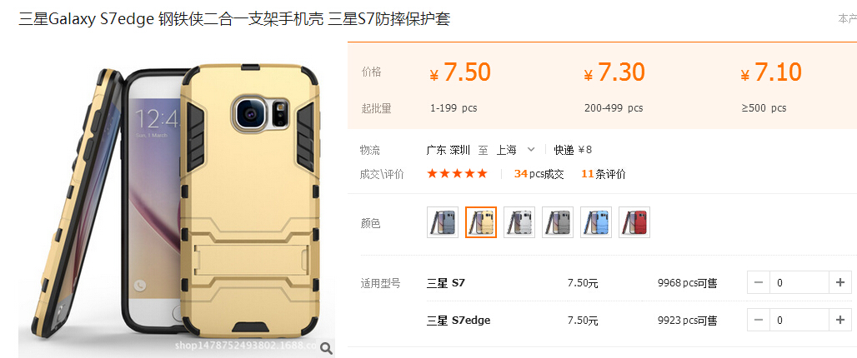Click the 三星 S7edge quantity input field
857x358 pixels.
(799, 320)
